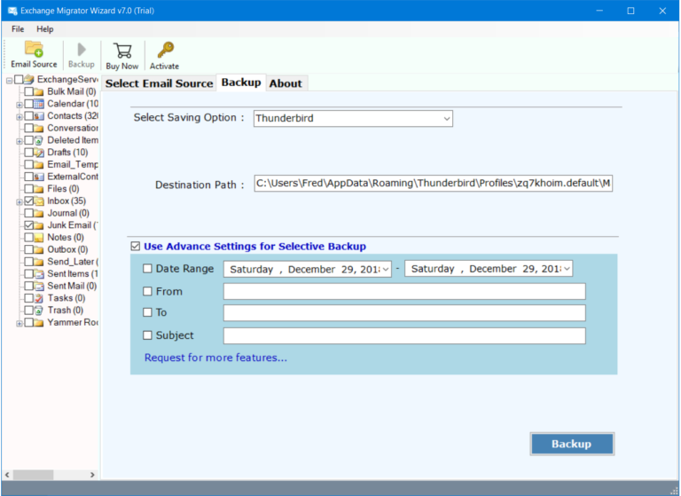Click the Journal folder icon

pyautogui.click(x=39, y=214)
